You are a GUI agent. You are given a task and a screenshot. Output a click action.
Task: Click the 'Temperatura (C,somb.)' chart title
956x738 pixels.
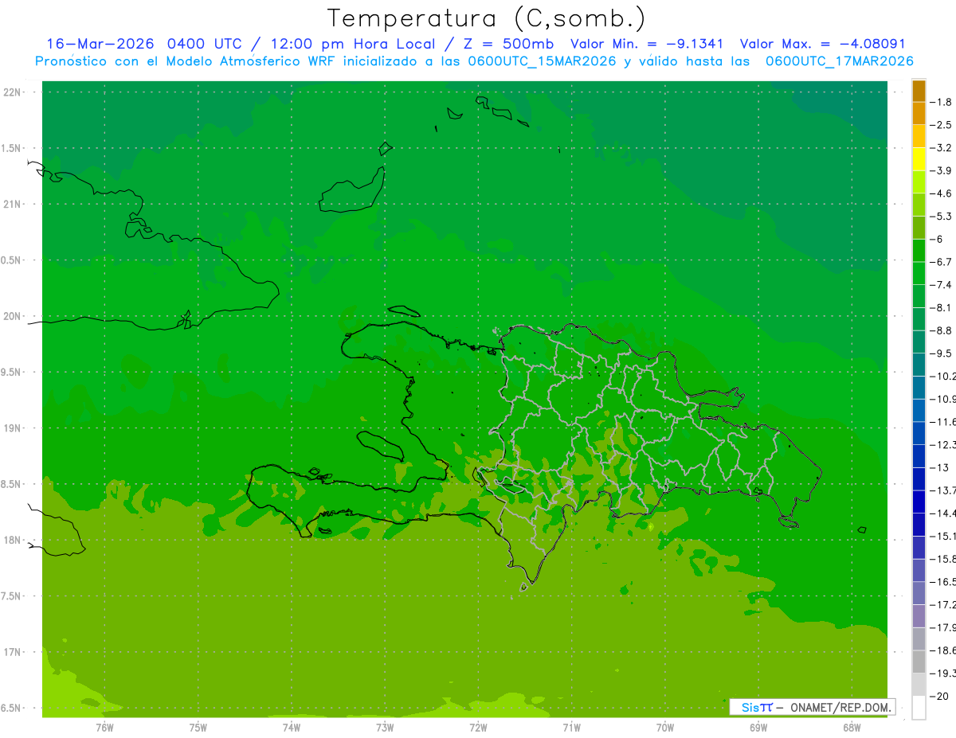click(487, 18)
